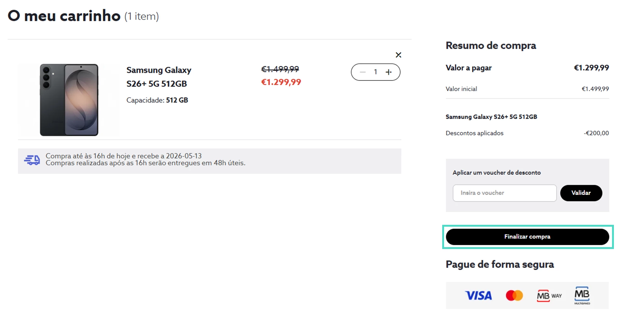Open Samsung Galaxy S26+ product title
This screenshot has height=330, width=629.
159,77
